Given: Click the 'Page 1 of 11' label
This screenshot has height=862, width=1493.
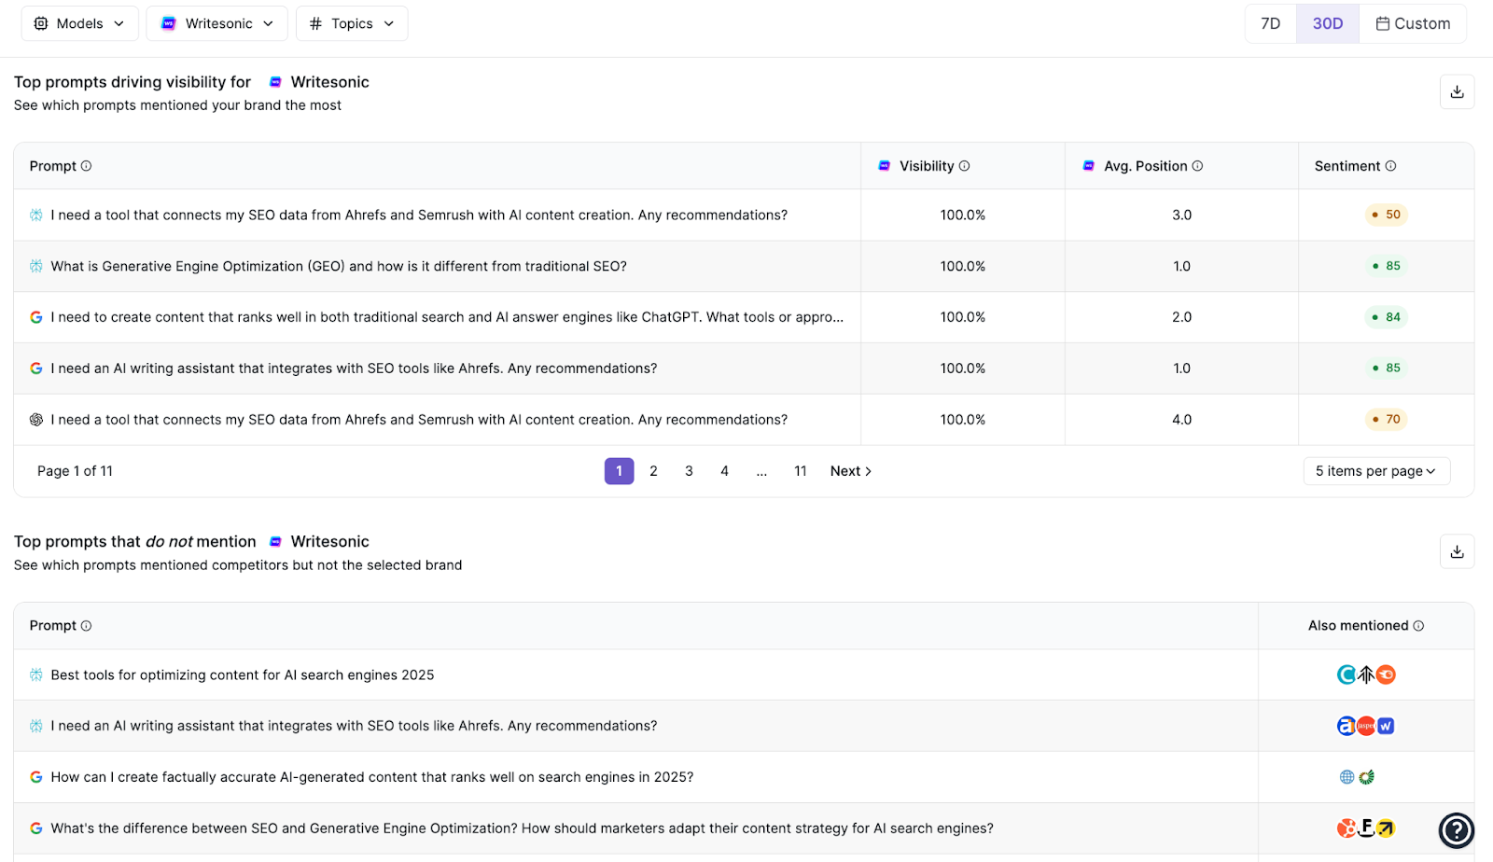Looking at the screenshot, I should coord(75,471).
